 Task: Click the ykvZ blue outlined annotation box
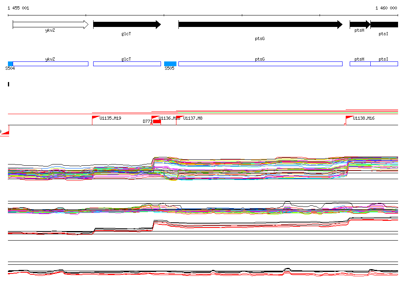pos(50,64)
